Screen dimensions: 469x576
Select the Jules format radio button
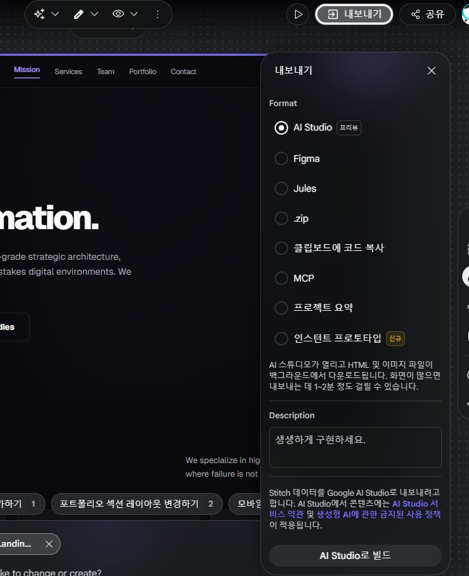tap(281, 188)
